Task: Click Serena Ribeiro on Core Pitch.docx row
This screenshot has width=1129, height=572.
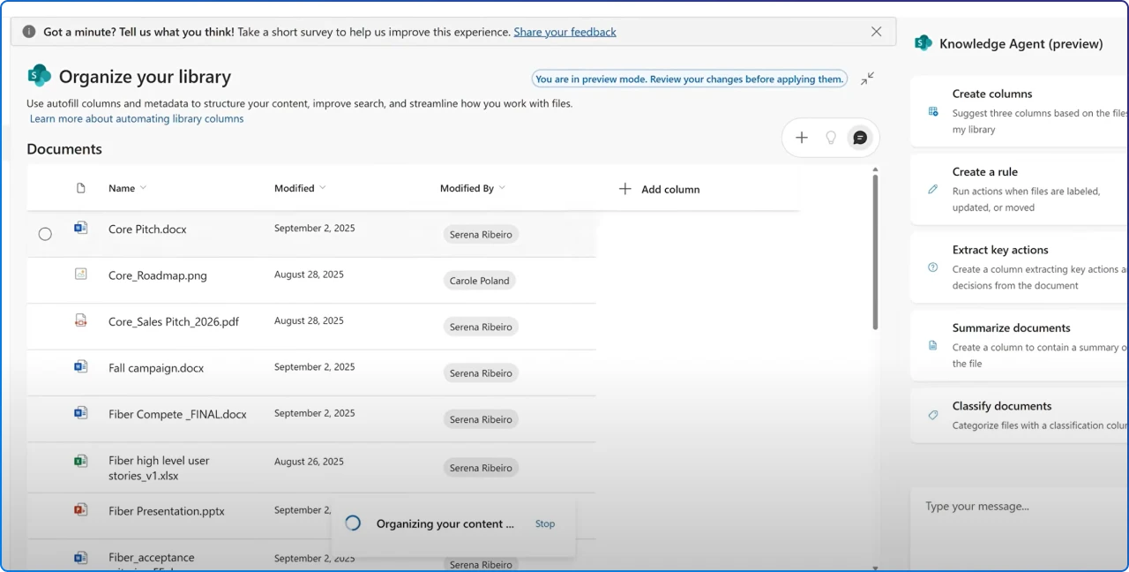Action: [x=481, y=235]
